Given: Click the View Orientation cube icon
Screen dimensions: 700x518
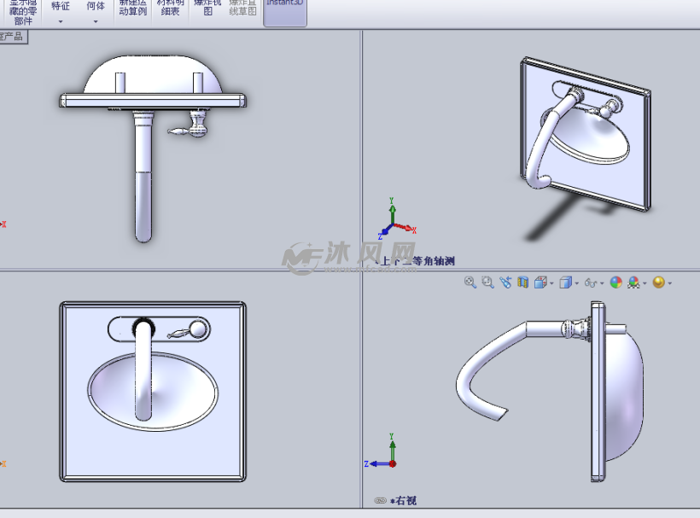Looking at the screenshot, I should click(540, 282).
